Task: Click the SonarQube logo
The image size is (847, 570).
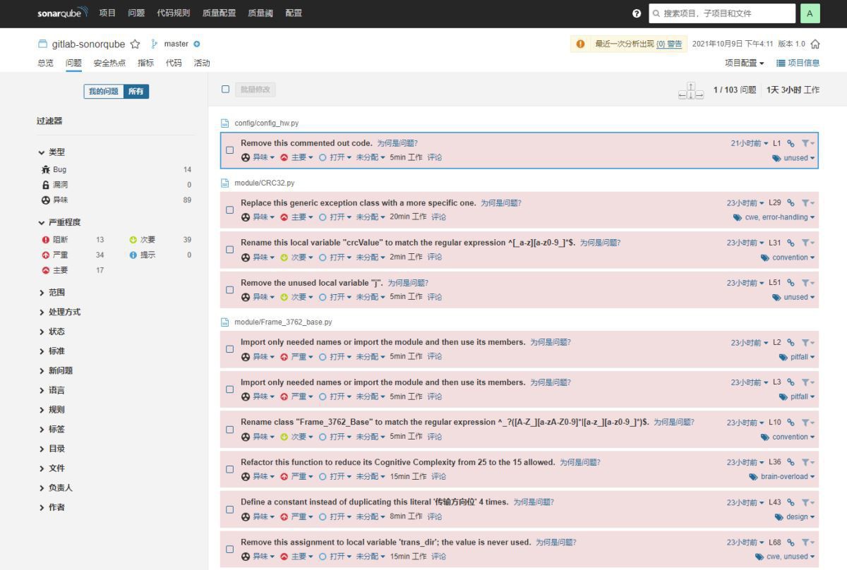Action: [63, 13]
